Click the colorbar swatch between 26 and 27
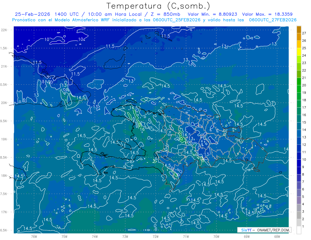 pos(299,37)
